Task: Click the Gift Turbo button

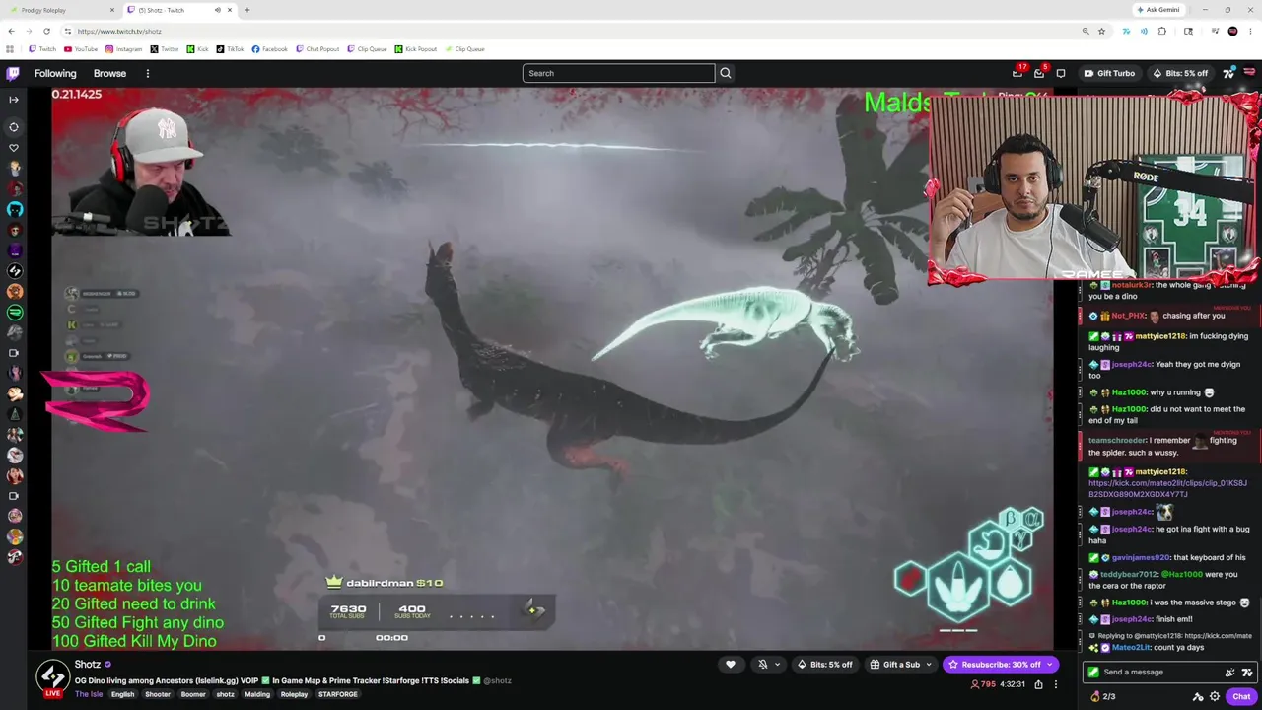Action: [1109, 73]
